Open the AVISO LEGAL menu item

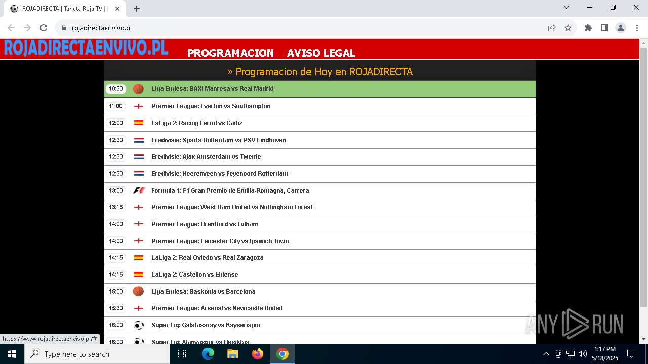(x=321, y=53)
